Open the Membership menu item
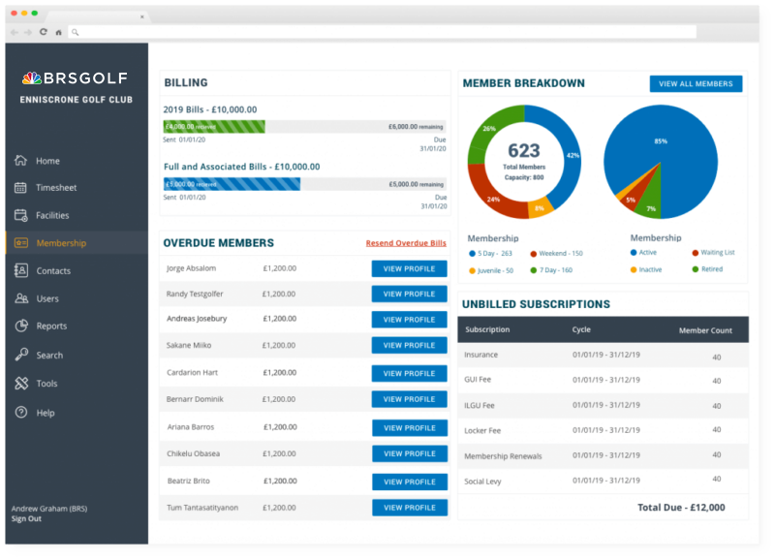775x560 pixels. point(61,243)
